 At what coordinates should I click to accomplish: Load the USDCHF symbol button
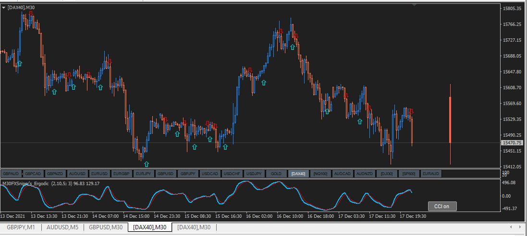(232, 174)
